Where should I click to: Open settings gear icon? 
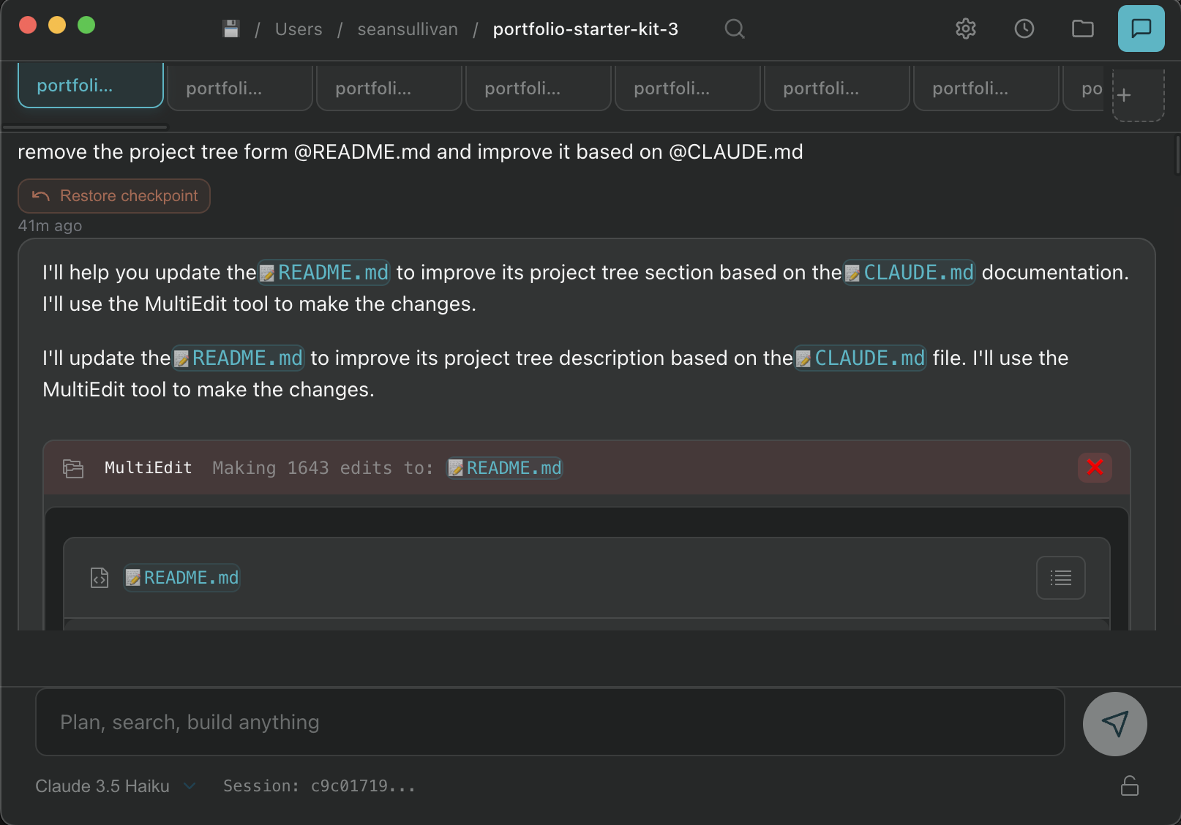click(966, 29)
